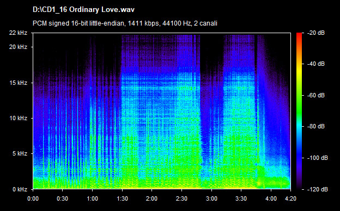The image size is (340, 211).
Task: Click the '-100 dB' color scale label
Action: pyautogui.click(x=318, y=158)
